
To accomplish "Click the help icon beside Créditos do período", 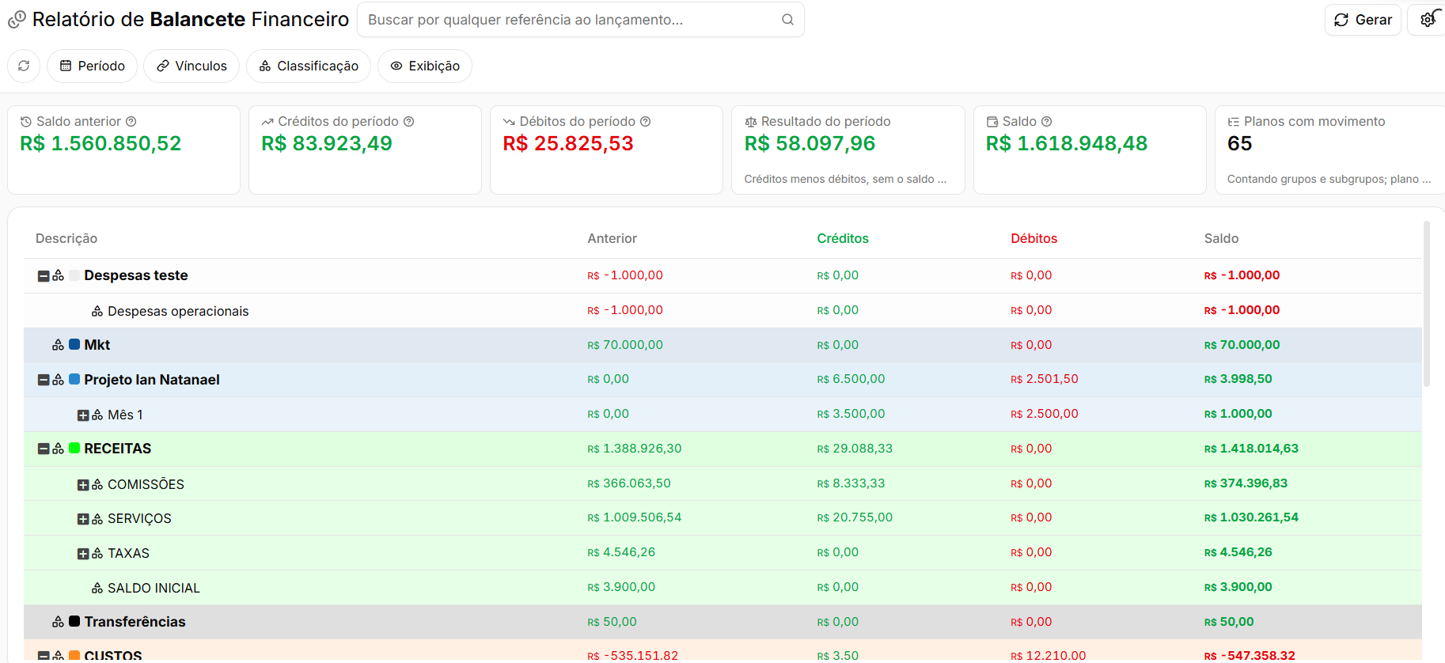I will click(409, 121).
